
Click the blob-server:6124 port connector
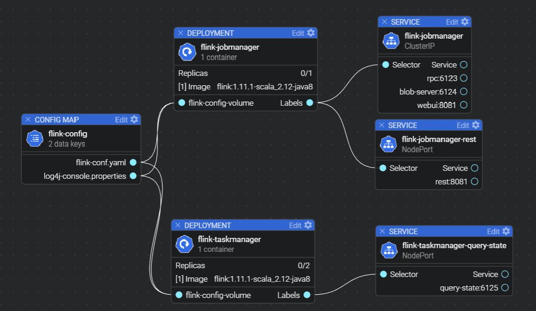(464, 91)
